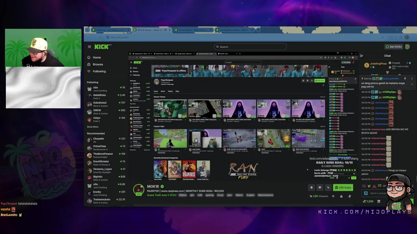Screen dimensions: 417x234
Task: Click the 125 Viewers count
Action: point(319,196)
